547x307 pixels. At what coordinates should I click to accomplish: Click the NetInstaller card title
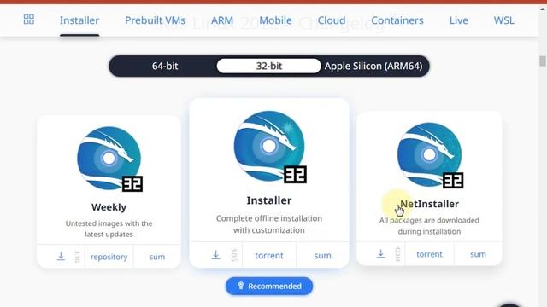(429, 204)
